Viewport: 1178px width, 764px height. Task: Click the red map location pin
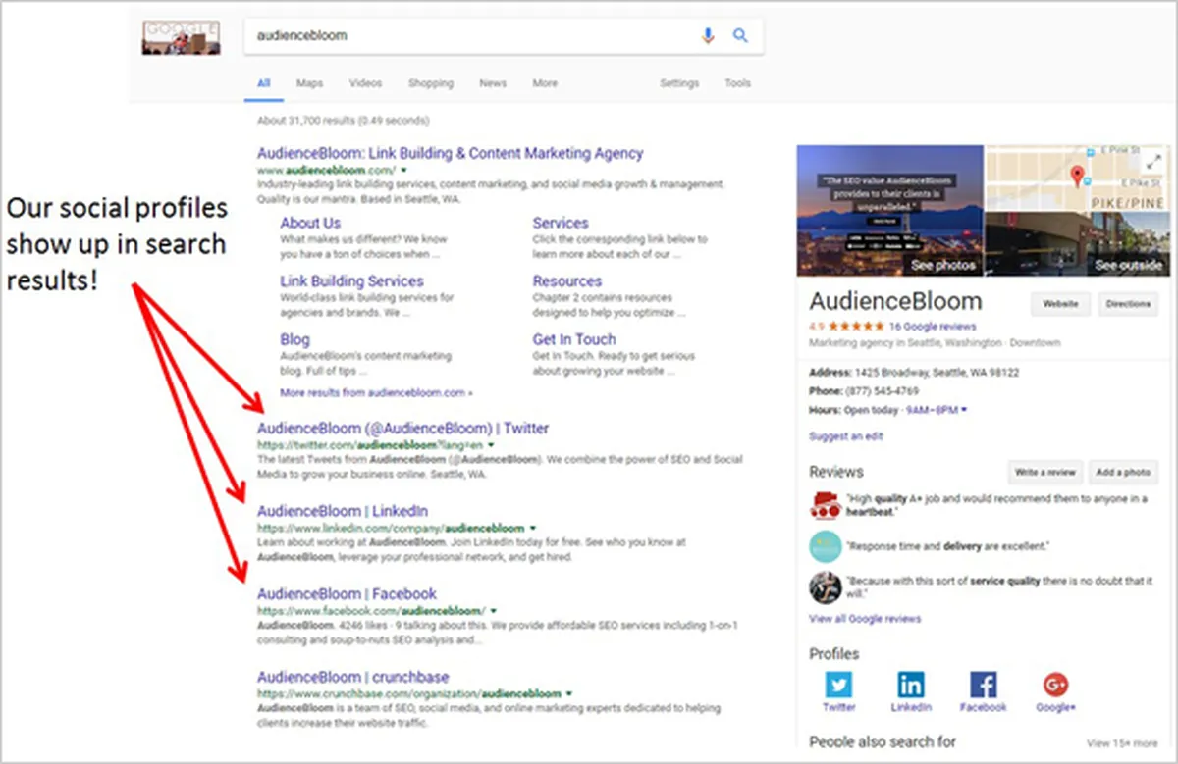click(1077, 178)
